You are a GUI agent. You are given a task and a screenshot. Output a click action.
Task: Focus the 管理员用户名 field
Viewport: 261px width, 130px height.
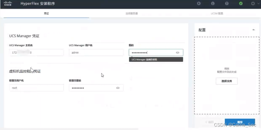click(36, 88)
